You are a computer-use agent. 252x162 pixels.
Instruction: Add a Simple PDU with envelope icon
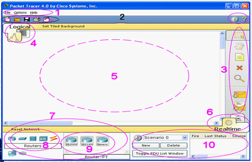coord(239,95)
